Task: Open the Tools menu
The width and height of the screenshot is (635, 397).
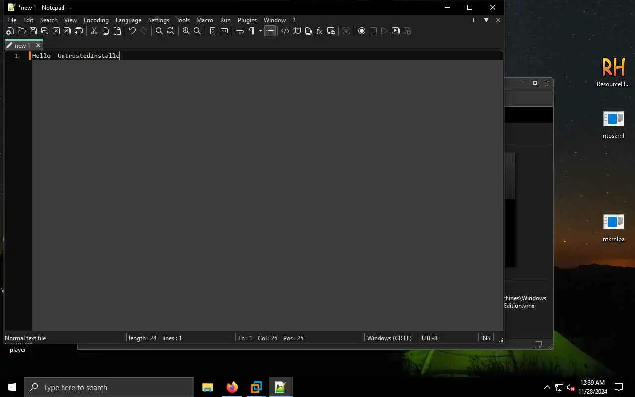Action: [183, 20]
